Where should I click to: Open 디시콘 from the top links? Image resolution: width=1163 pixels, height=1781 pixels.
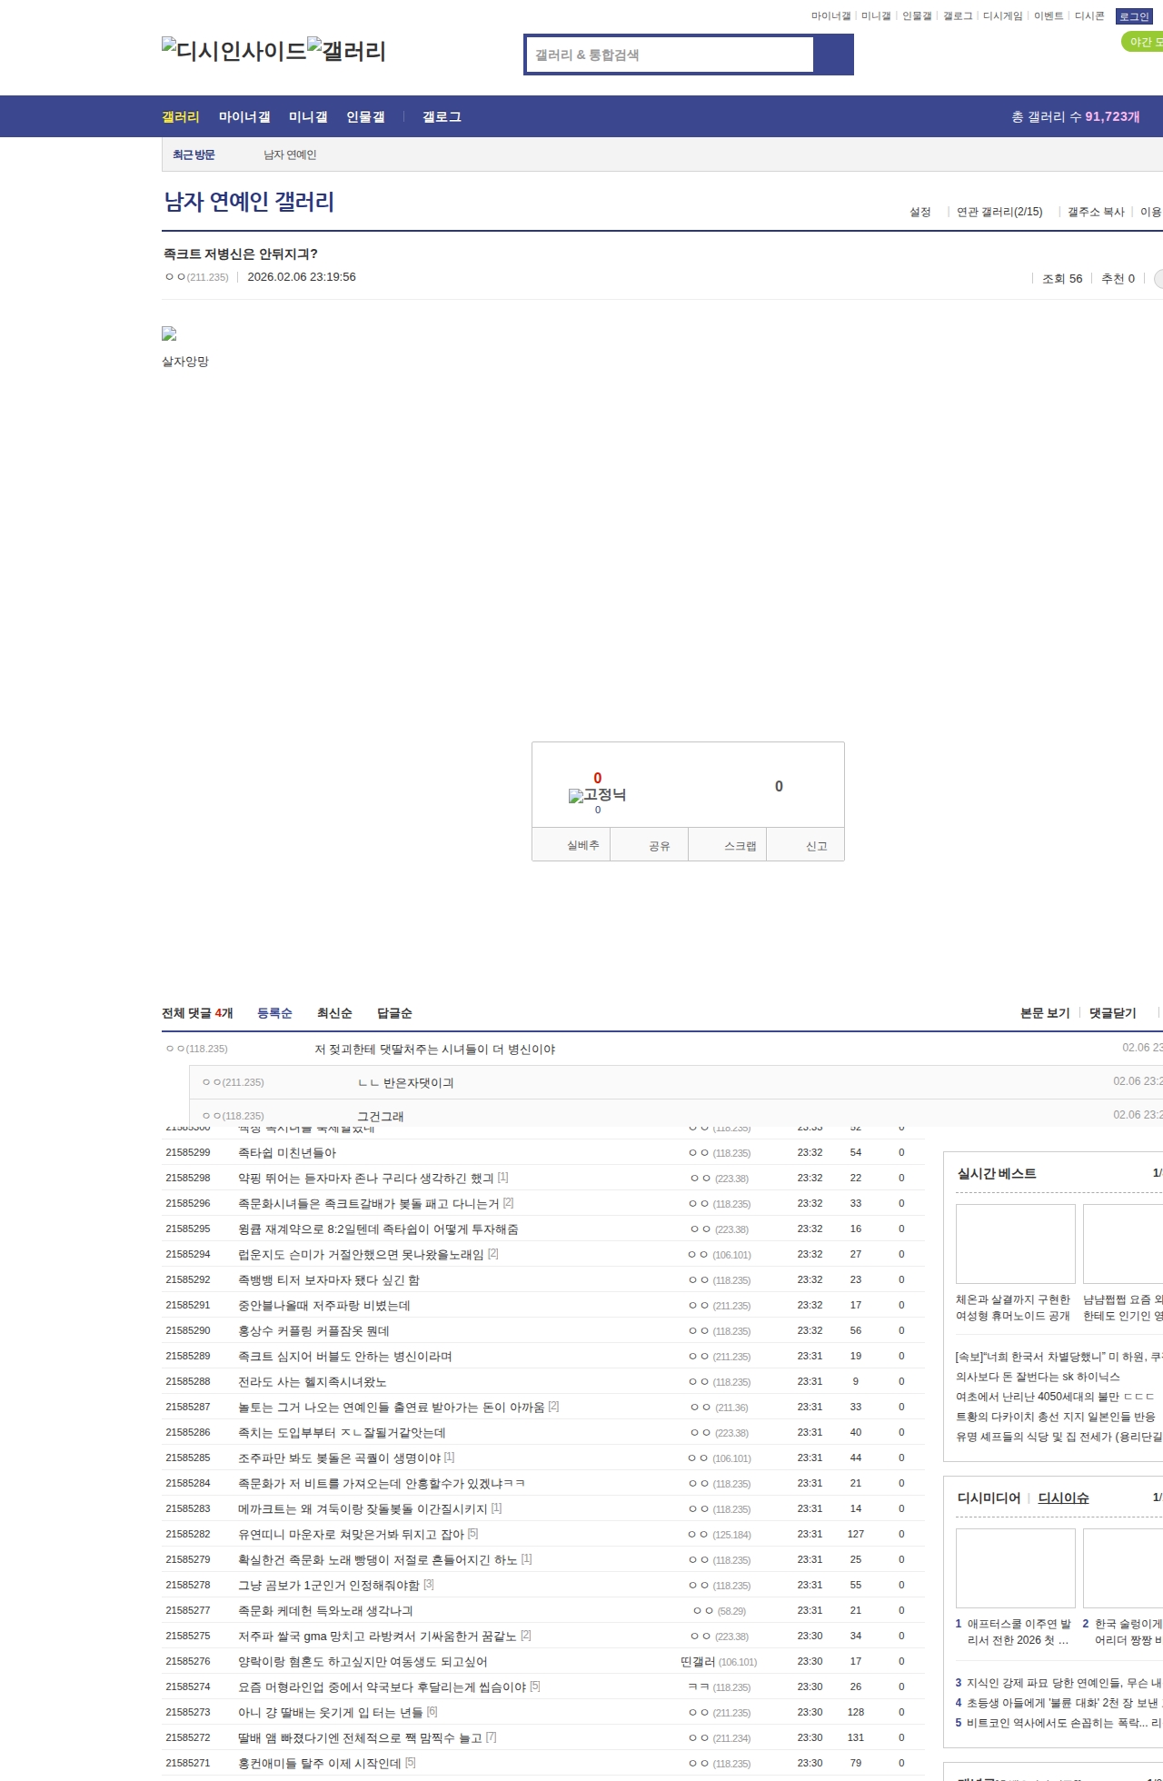(x=1089, y=16)
